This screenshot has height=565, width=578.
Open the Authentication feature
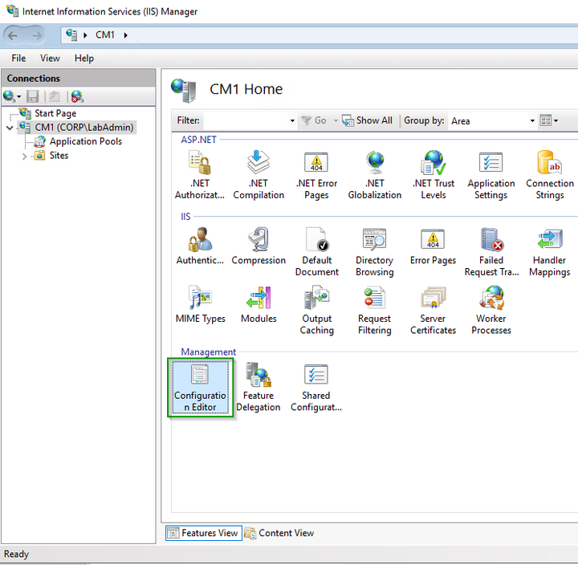pyautogui.click(x=200, y=246)
